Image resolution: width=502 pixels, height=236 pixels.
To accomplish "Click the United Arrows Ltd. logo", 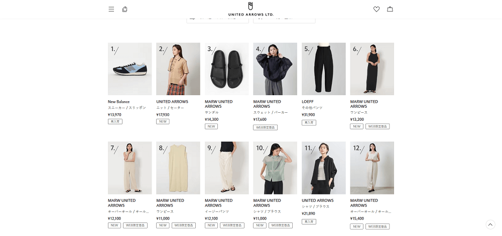I will point(250,9).
